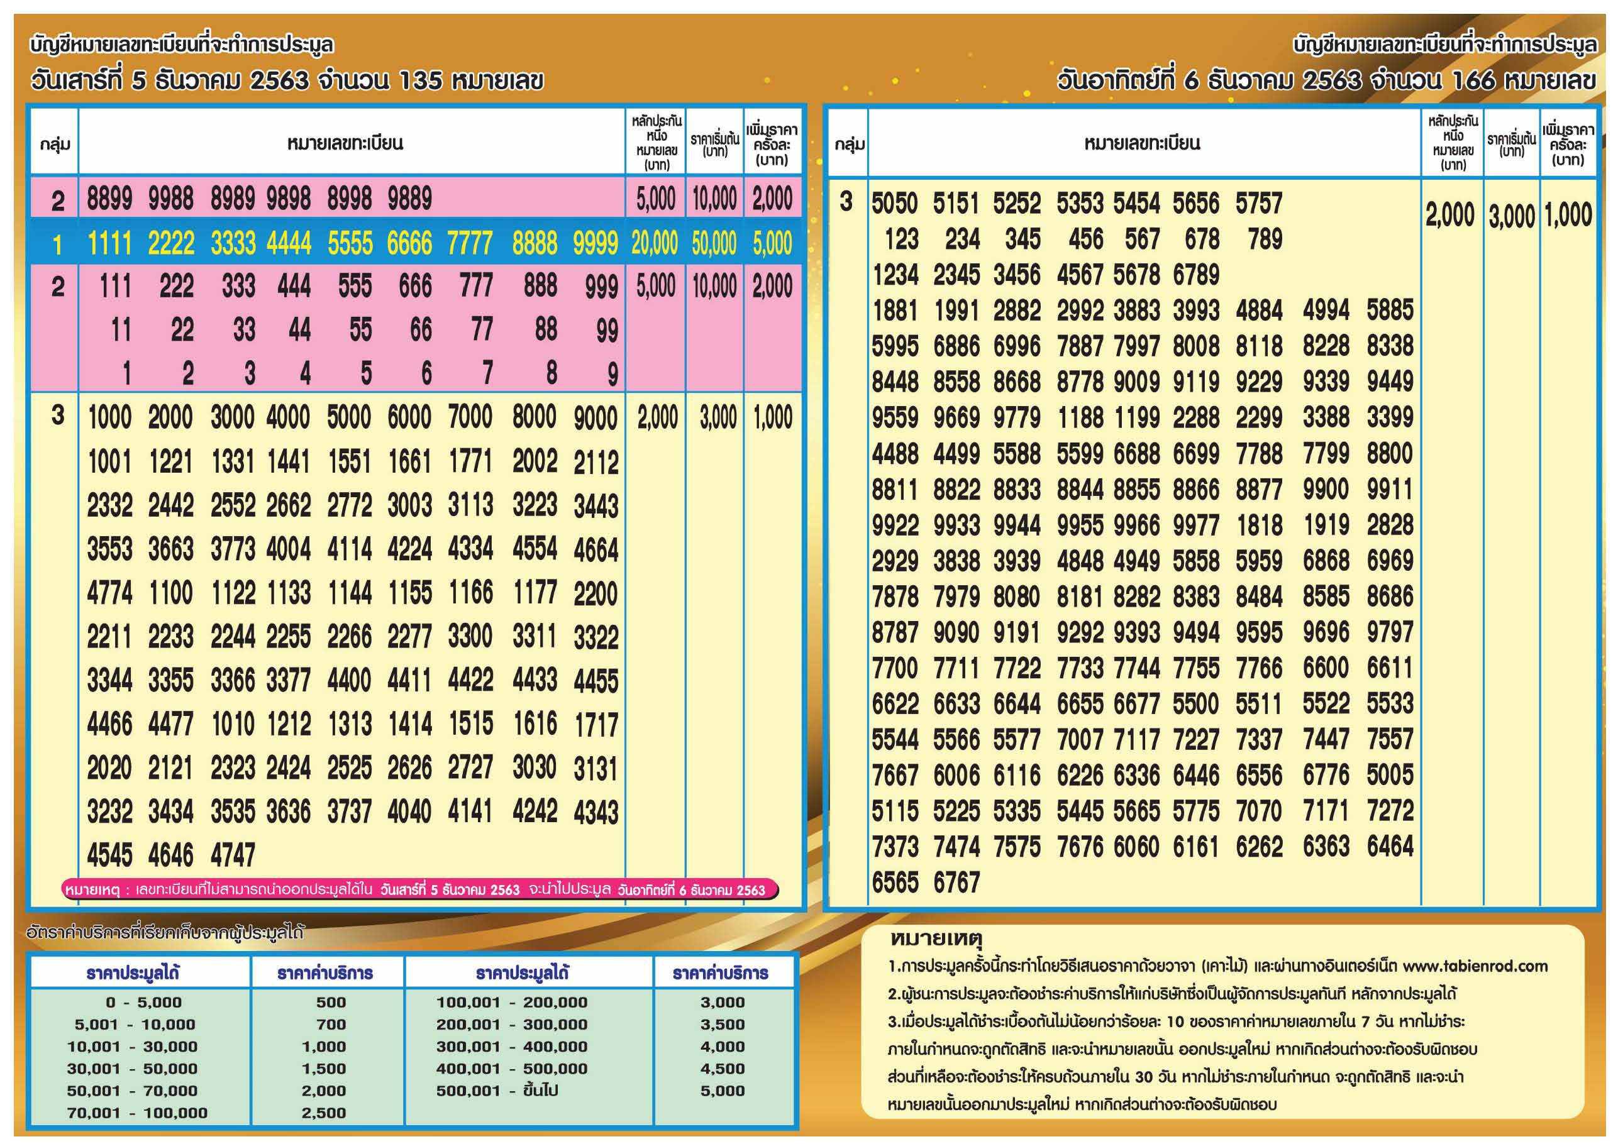Click the 20,000 deposit value
The image size is (1618, 1144).
point(655,243)
